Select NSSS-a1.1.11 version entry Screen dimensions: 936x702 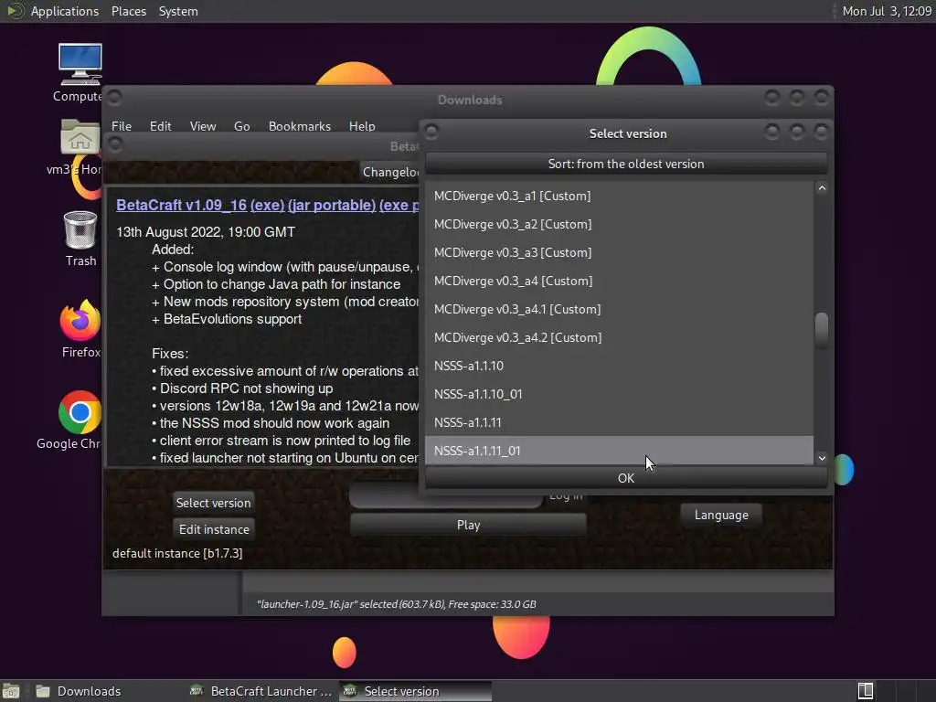(619, 422)
